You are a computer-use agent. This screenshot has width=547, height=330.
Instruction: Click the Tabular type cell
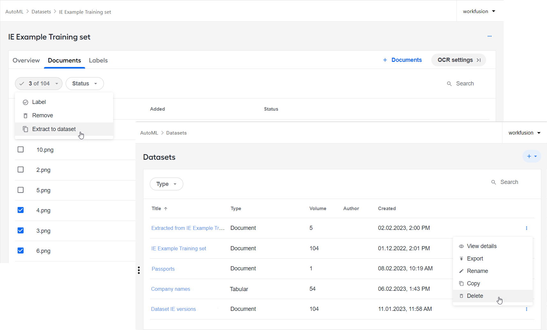[x=239, y=289]
